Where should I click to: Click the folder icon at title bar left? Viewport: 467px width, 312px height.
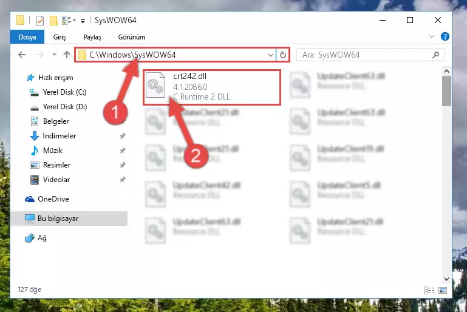tap(20, 20)
